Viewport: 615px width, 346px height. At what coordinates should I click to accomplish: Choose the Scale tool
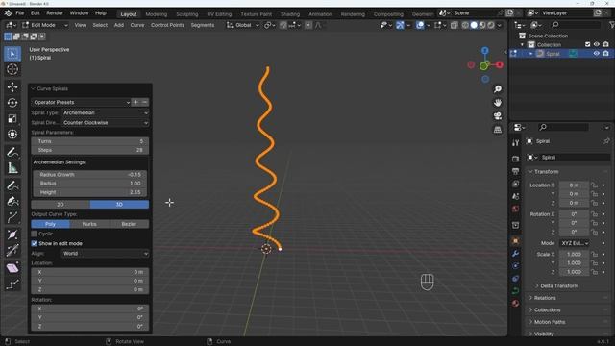point(12,118)
